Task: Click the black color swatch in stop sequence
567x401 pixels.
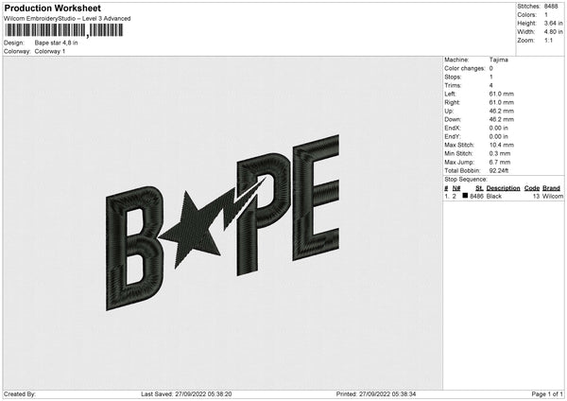Action: [x=465, y=196]
